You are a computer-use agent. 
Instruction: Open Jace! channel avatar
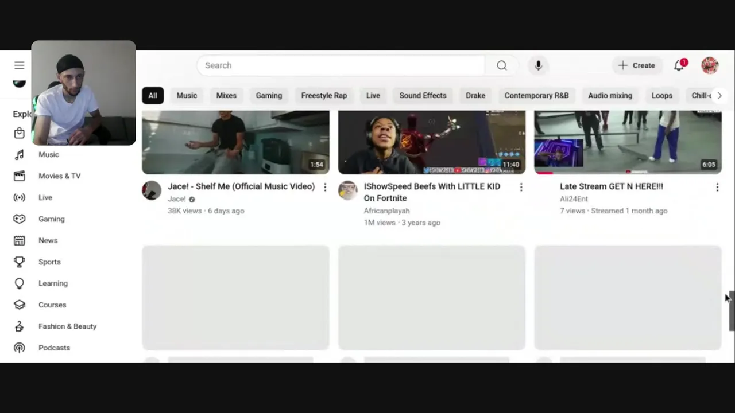coord(152,190)
